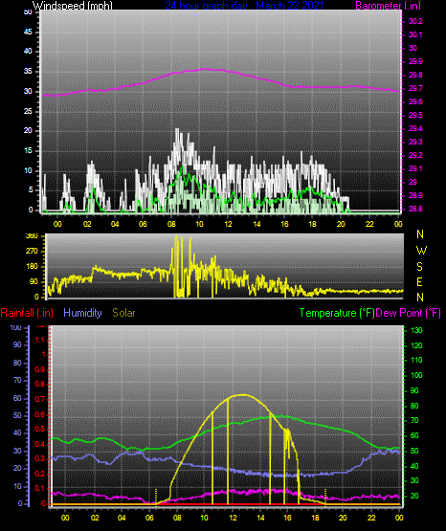446x531 pixels.
Task: Click the red "Rainfall (.in)" legend label
Action: (x=27, y=313)
